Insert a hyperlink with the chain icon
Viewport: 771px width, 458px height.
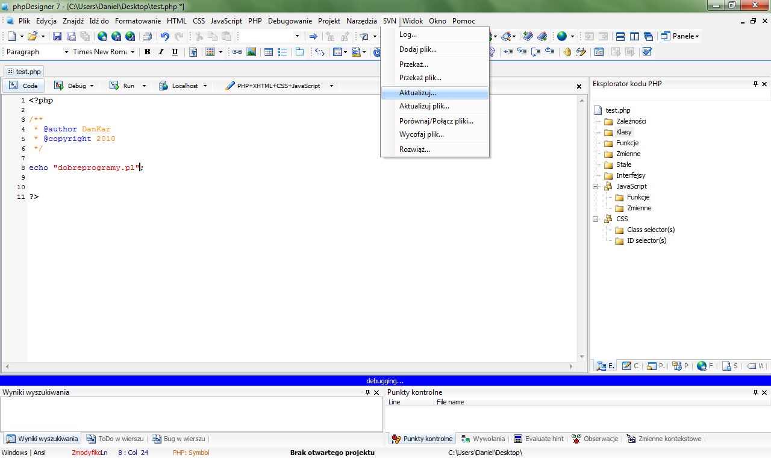pos(237,52)
